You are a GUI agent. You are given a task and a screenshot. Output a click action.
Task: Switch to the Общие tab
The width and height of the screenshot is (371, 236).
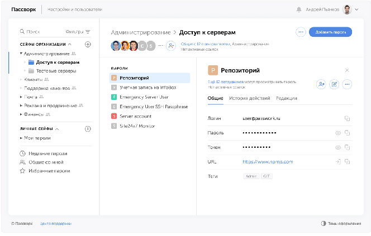pyautogui.click(x=215, y=98)
